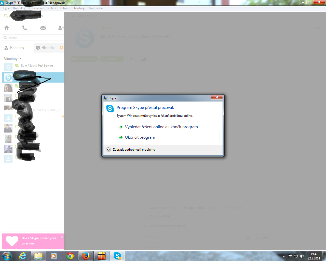The image size is (326, 261).
Task: Open the Konverzace menu
Action: pos(36,8)
